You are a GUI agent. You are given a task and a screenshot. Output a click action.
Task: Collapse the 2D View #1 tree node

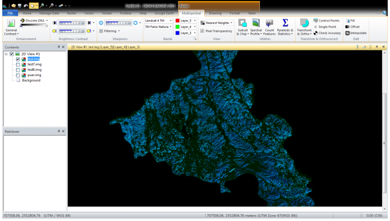tap(6, 54)
